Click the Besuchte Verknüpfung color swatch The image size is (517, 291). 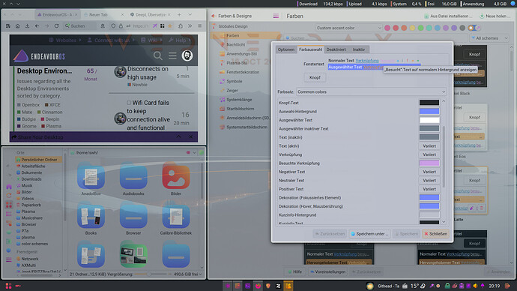429,163
